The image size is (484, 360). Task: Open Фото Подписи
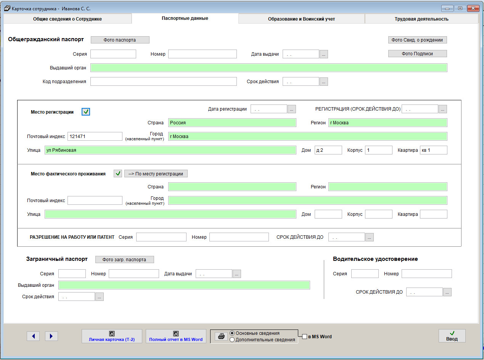(x=417, y=54)
